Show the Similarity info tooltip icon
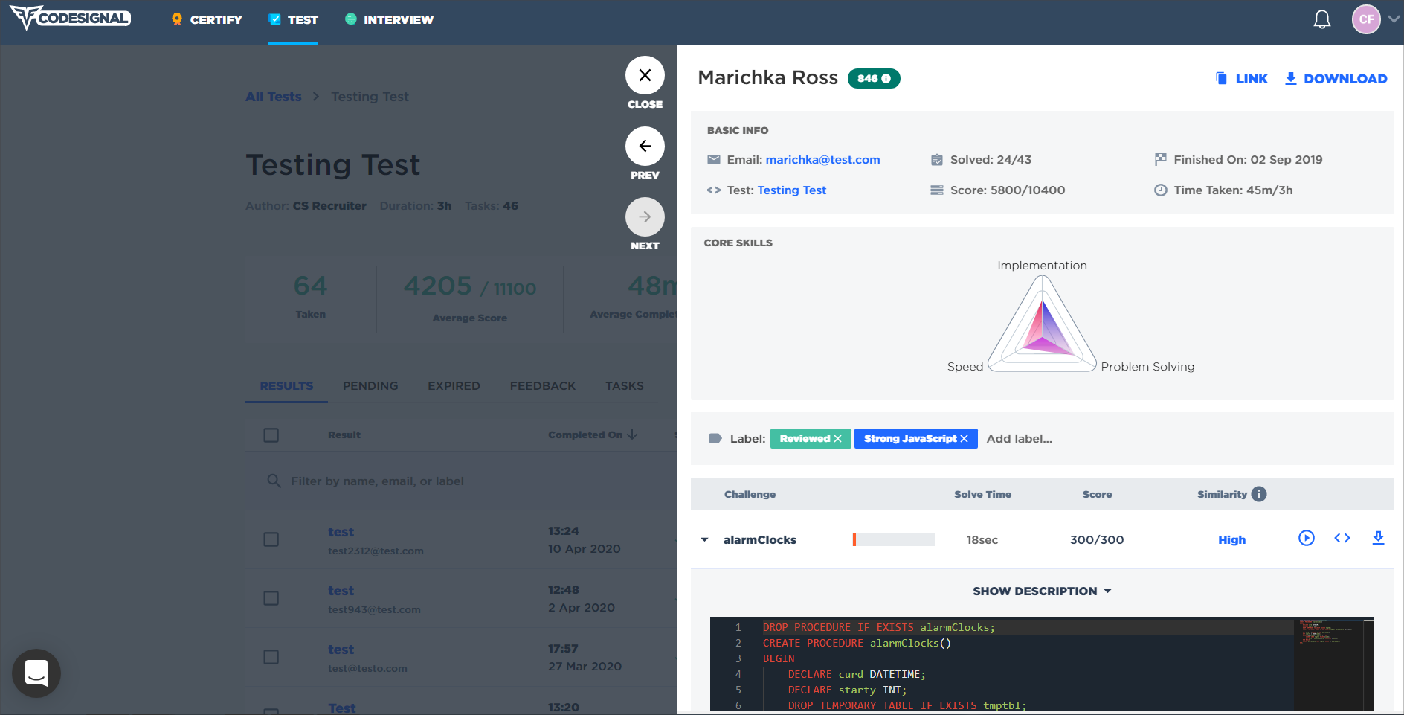1404x715 pixels. [1258, 494]
